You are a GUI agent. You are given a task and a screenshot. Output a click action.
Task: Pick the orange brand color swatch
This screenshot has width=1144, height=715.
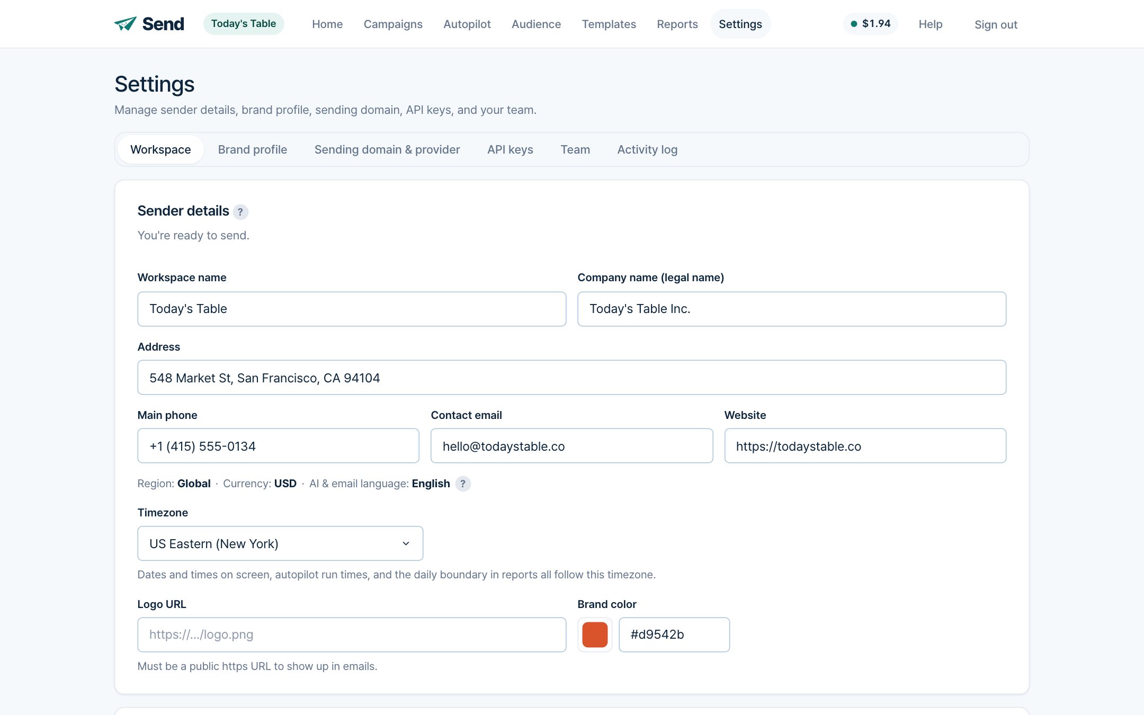tap(595, 634)
